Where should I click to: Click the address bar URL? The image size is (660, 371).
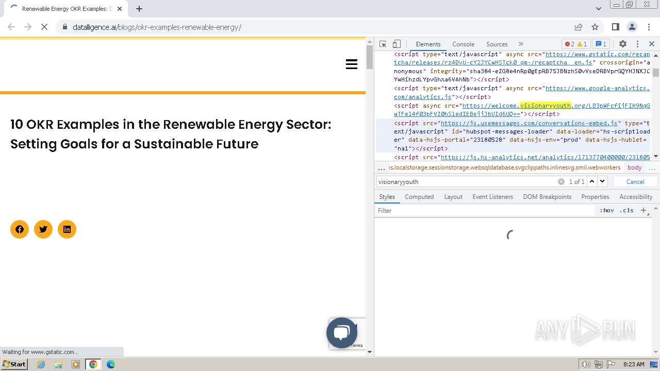(x=157, y=27)
